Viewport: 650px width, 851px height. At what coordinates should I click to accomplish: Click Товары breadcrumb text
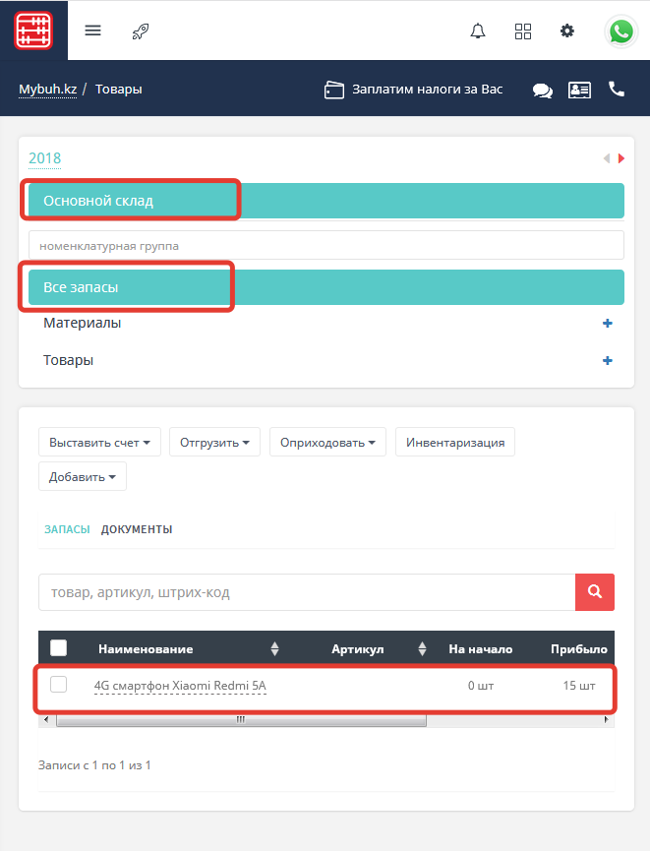[119, 90]
